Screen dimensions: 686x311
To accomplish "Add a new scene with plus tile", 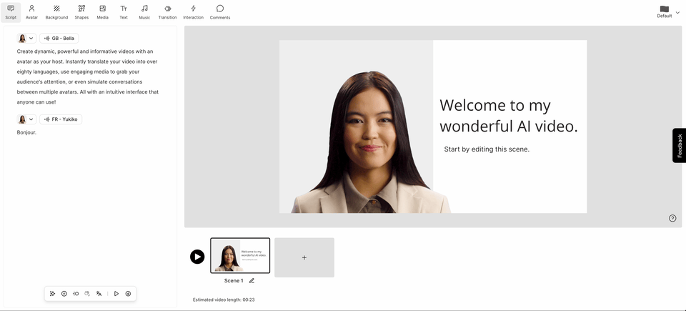I will (x=304, y=257).
